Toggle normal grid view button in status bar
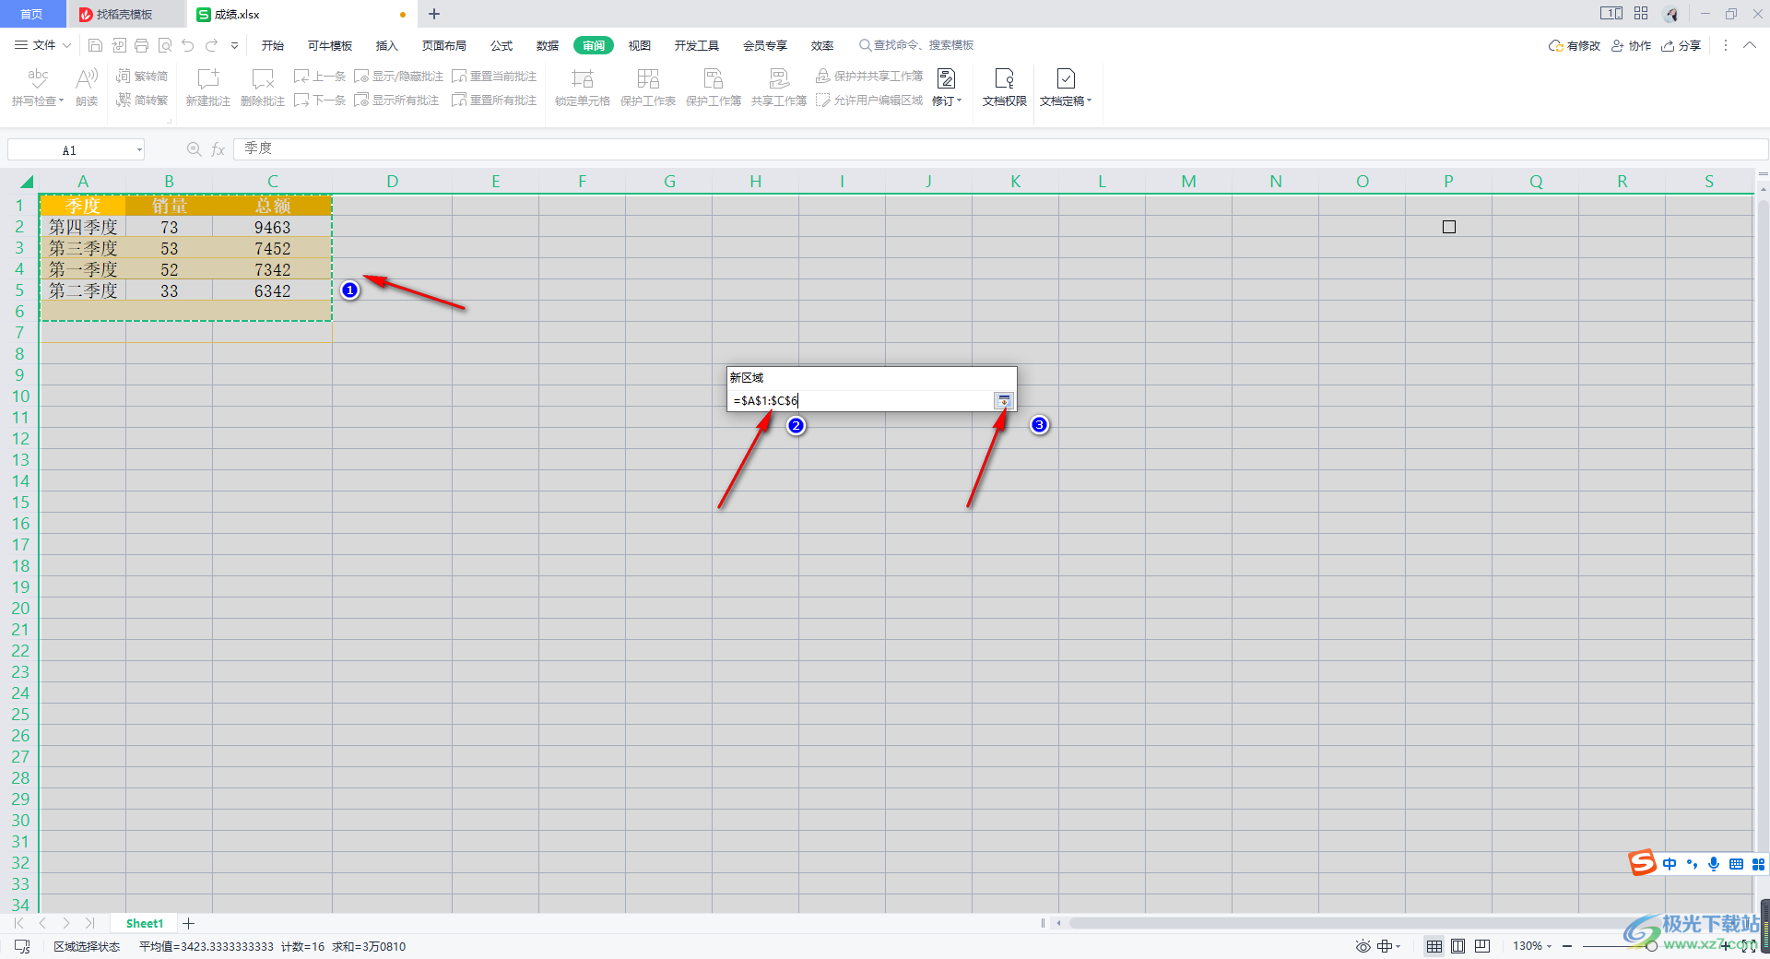The image size is (1770, 959). coord(1434,946)
